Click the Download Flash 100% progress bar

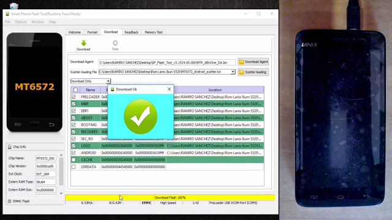(170, 197)
